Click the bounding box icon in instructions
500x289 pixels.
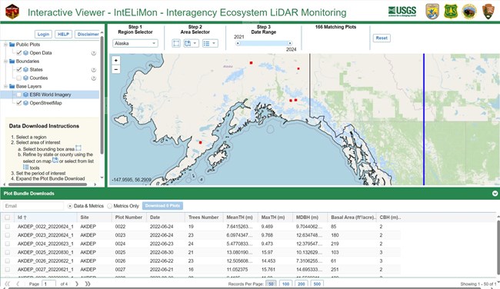point(78,148)
